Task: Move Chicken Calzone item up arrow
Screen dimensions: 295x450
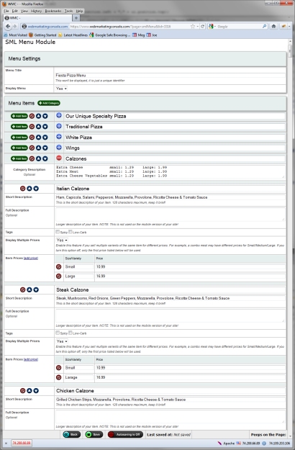Action: click(x=29, y=390)
